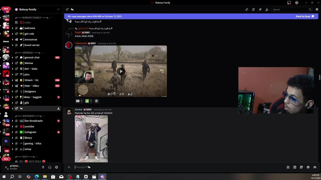Image resolution: width=321 pixels, height=180 pixels.
Task: Click the Mark As Read button
Action: pyautogui.click(x=305, y=16)
